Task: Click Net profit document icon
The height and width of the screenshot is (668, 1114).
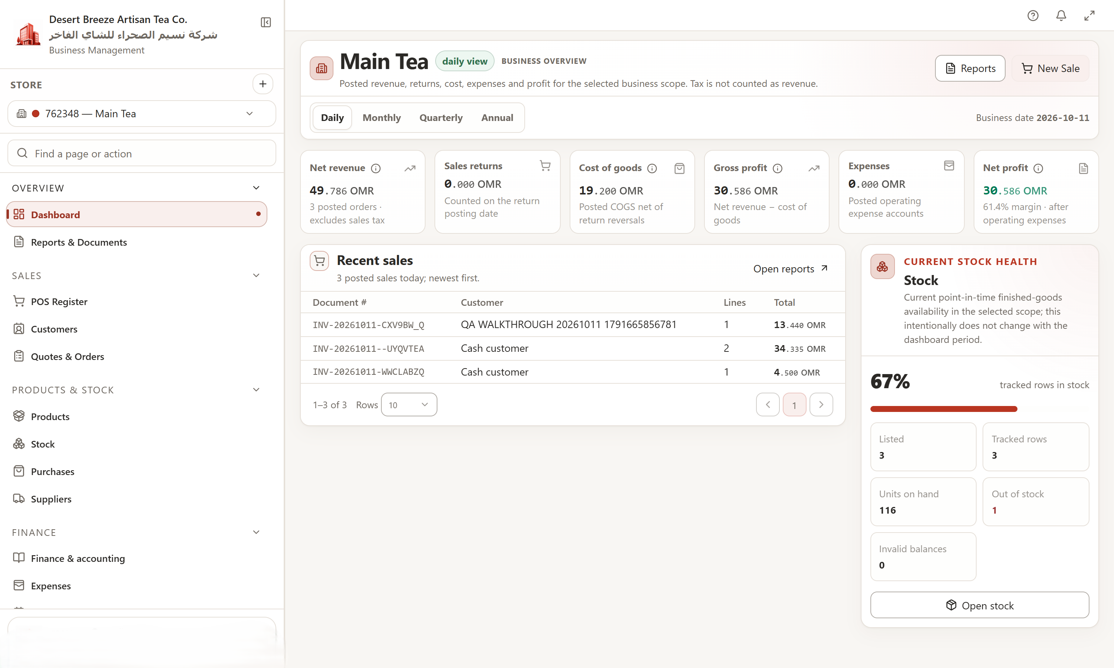Action: [x=1084, y=168]
